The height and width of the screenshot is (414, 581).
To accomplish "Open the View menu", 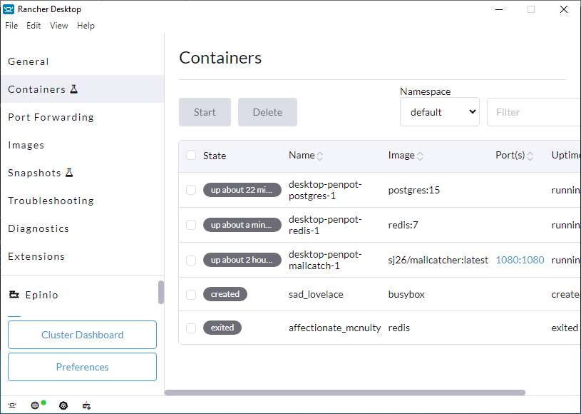I will 59,26.
